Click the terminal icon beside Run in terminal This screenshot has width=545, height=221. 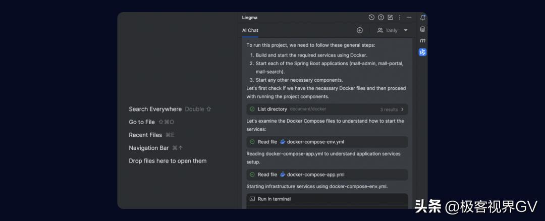[252, 199]
